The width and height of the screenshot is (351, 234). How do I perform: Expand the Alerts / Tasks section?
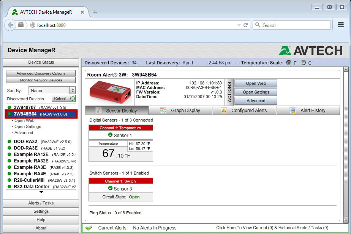point(41,203)
